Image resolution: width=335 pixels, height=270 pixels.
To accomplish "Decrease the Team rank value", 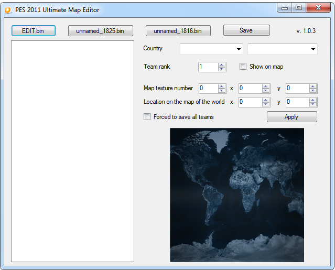I will pos(222,69).
